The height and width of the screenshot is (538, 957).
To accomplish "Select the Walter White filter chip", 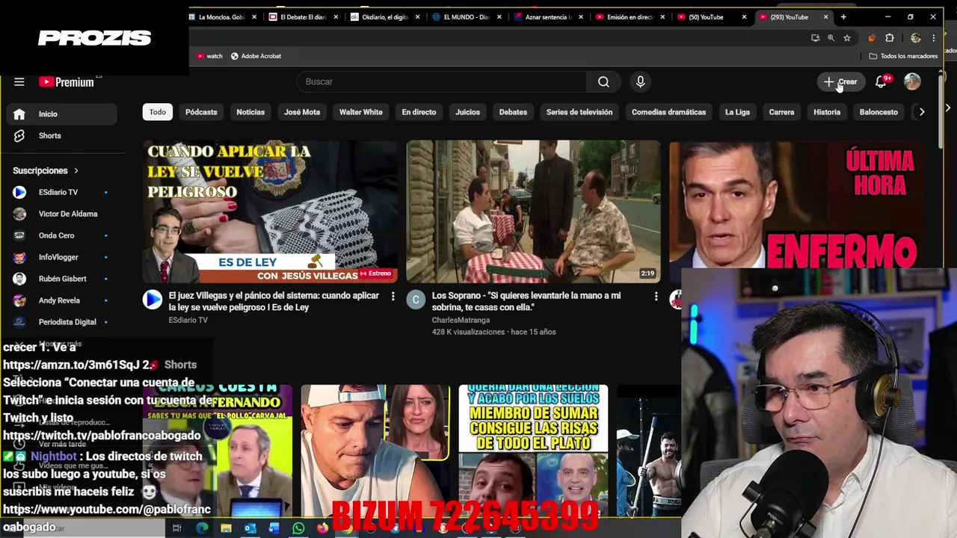I will 361,112.
